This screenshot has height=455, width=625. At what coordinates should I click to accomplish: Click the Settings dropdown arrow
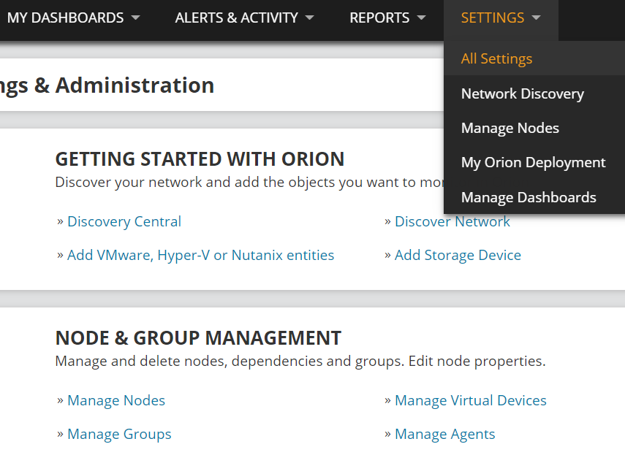point(536,18)
